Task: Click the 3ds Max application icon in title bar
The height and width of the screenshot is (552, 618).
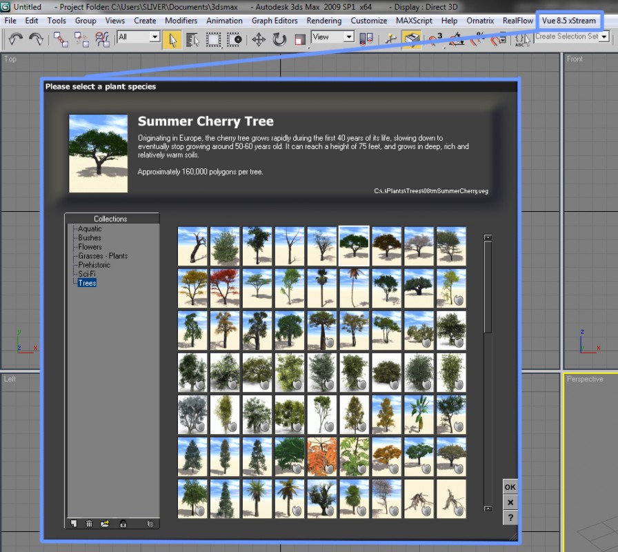Action: (5, 7)
